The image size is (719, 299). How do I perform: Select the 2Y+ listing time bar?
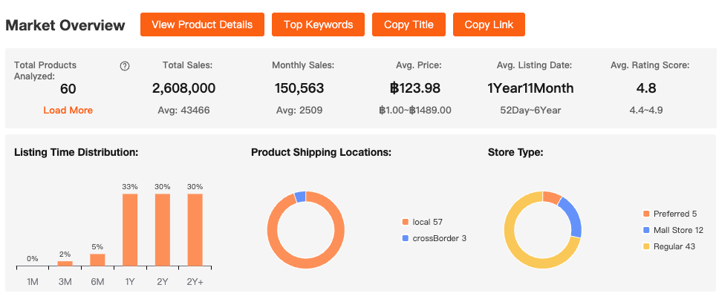(x=195, y=230)
